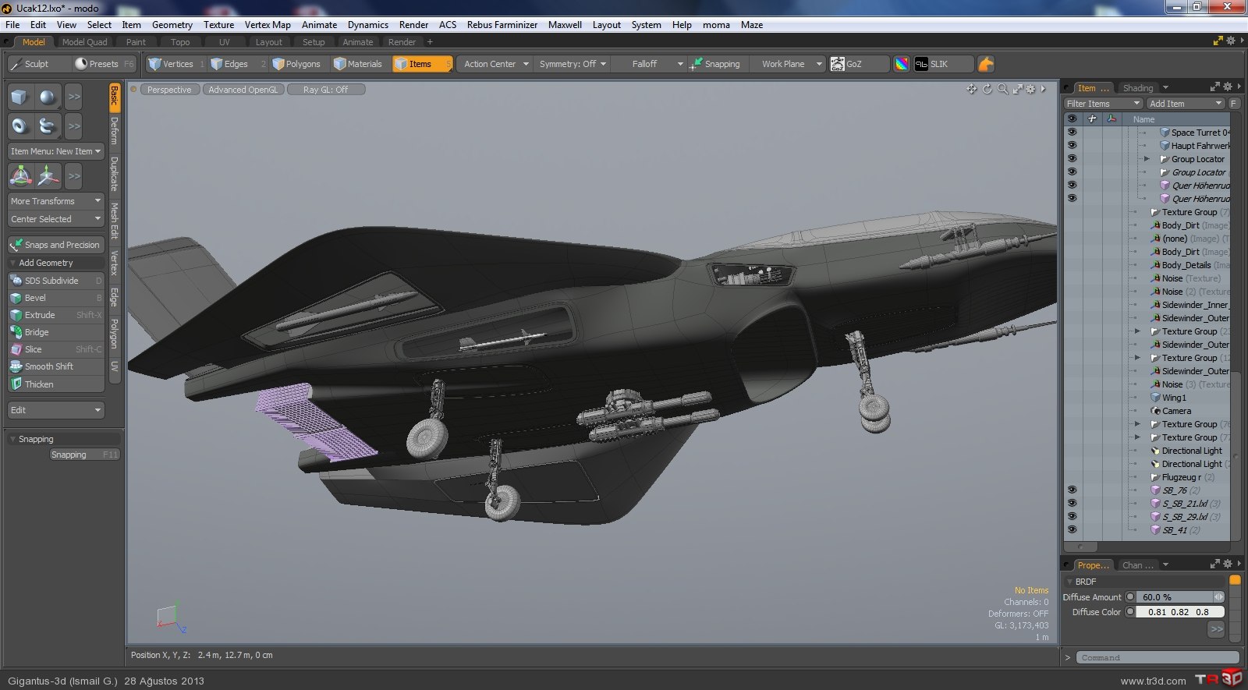Hide the S_SB_29.lxl item
This screenshot has height=690, width=1248.
point(1072,517)
